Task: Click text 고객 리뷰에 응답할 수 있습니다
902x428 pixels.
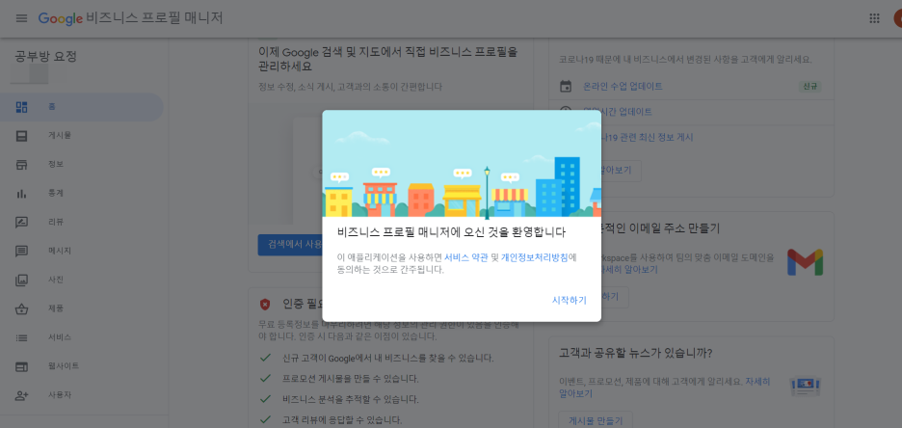Action: click(342, 419)
